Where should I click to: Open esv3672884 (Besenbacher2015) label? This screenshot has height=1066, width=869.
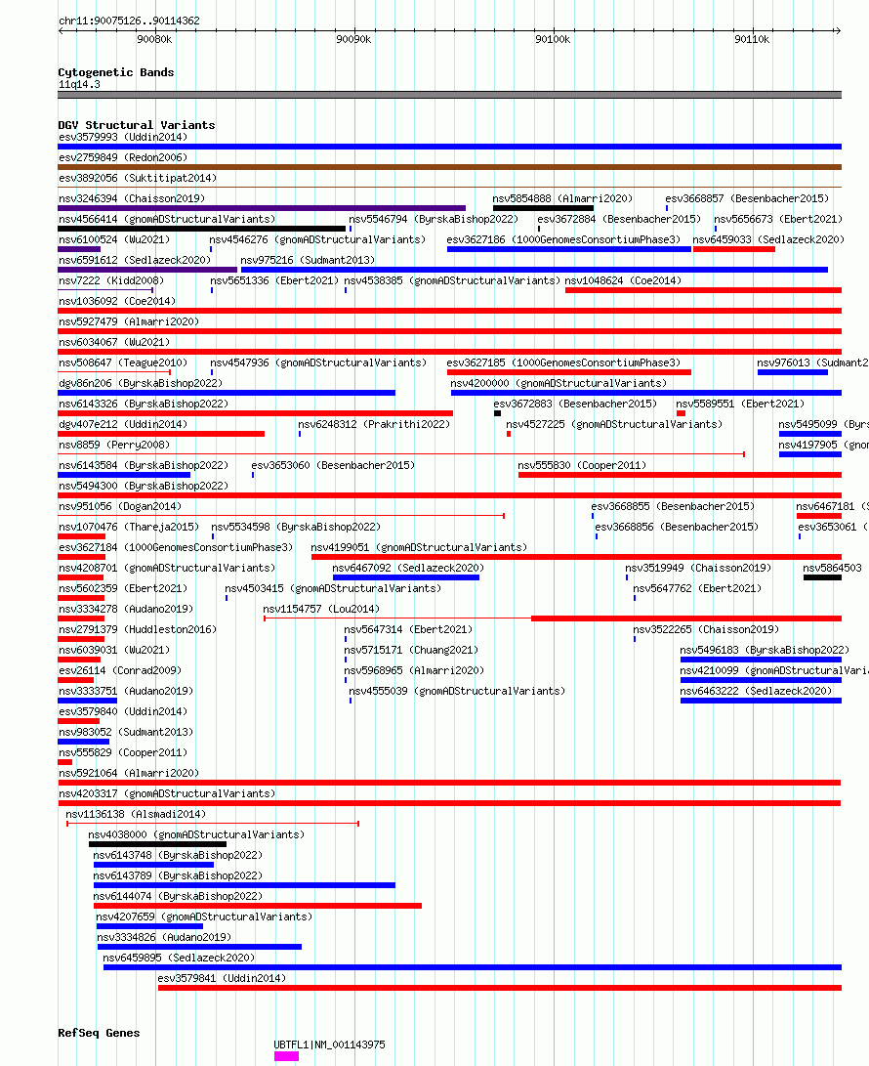(x=619, y=219)
